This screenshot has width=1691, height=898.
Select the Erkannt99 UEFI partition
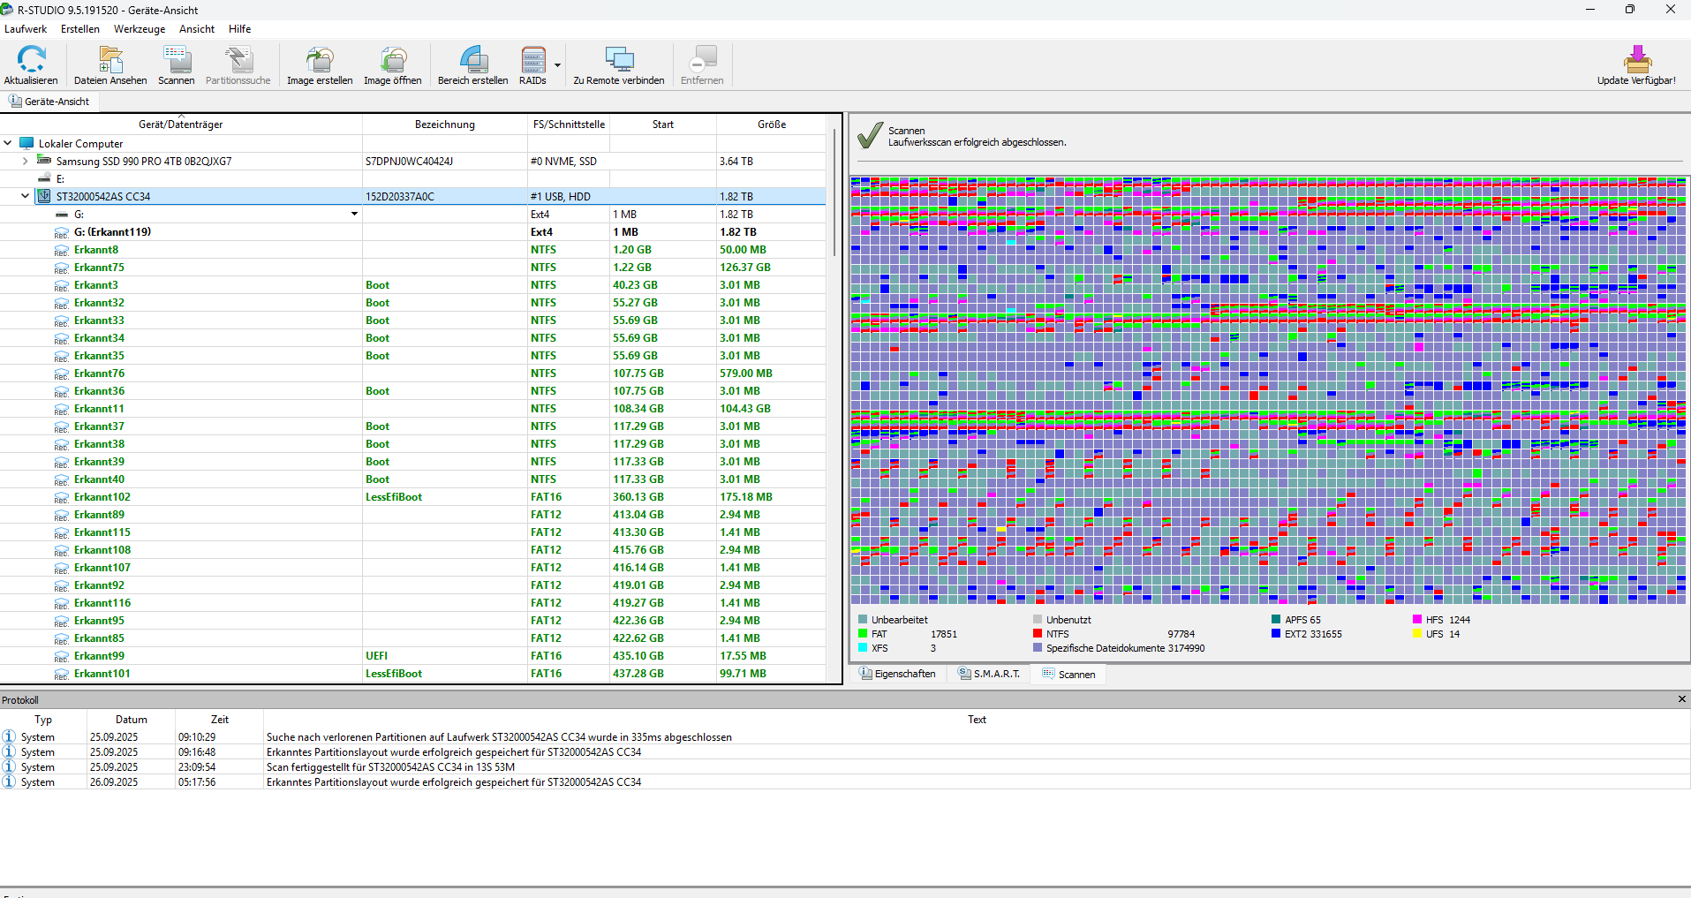(413, 656)
